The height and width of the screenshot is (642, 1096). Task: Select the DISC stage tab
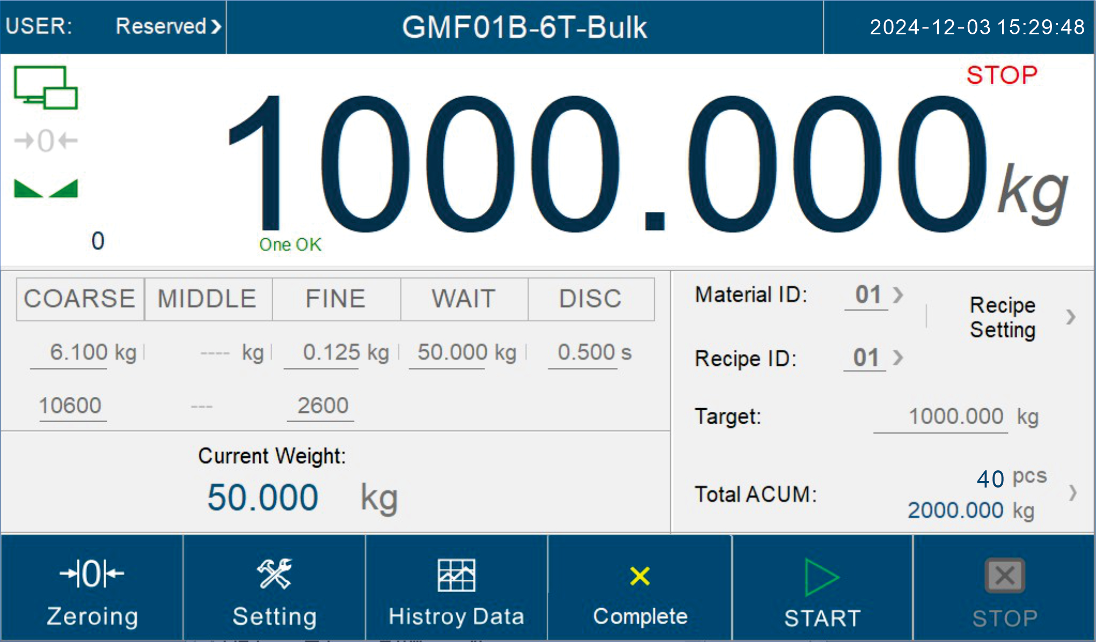click(x=590, y=299)
